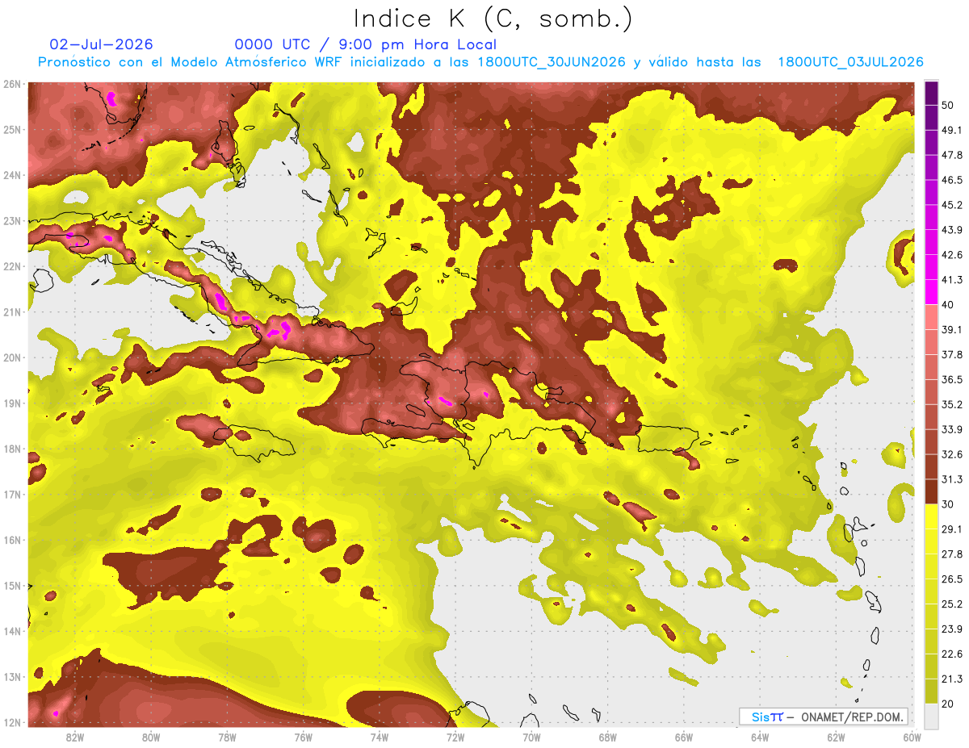Click the "62W" longitude label
This screenshot has width=969, height=748.
pos(836,737)
